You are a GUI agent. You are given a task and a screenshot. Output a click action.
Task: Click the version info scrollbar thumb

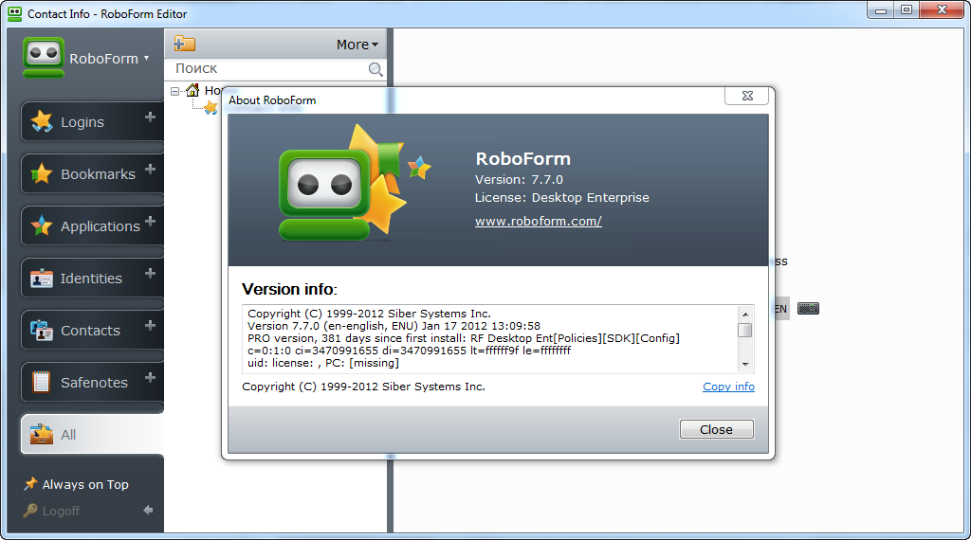click(x=745, y=331)
